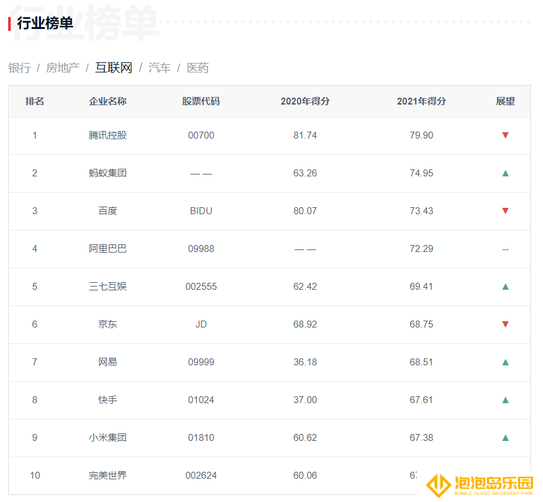Click company name 京东
543x502 pixels.
pos(108,324)
